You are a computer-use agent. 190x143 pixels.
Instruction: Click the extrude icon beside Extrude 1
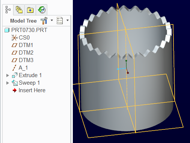[15, 75]
